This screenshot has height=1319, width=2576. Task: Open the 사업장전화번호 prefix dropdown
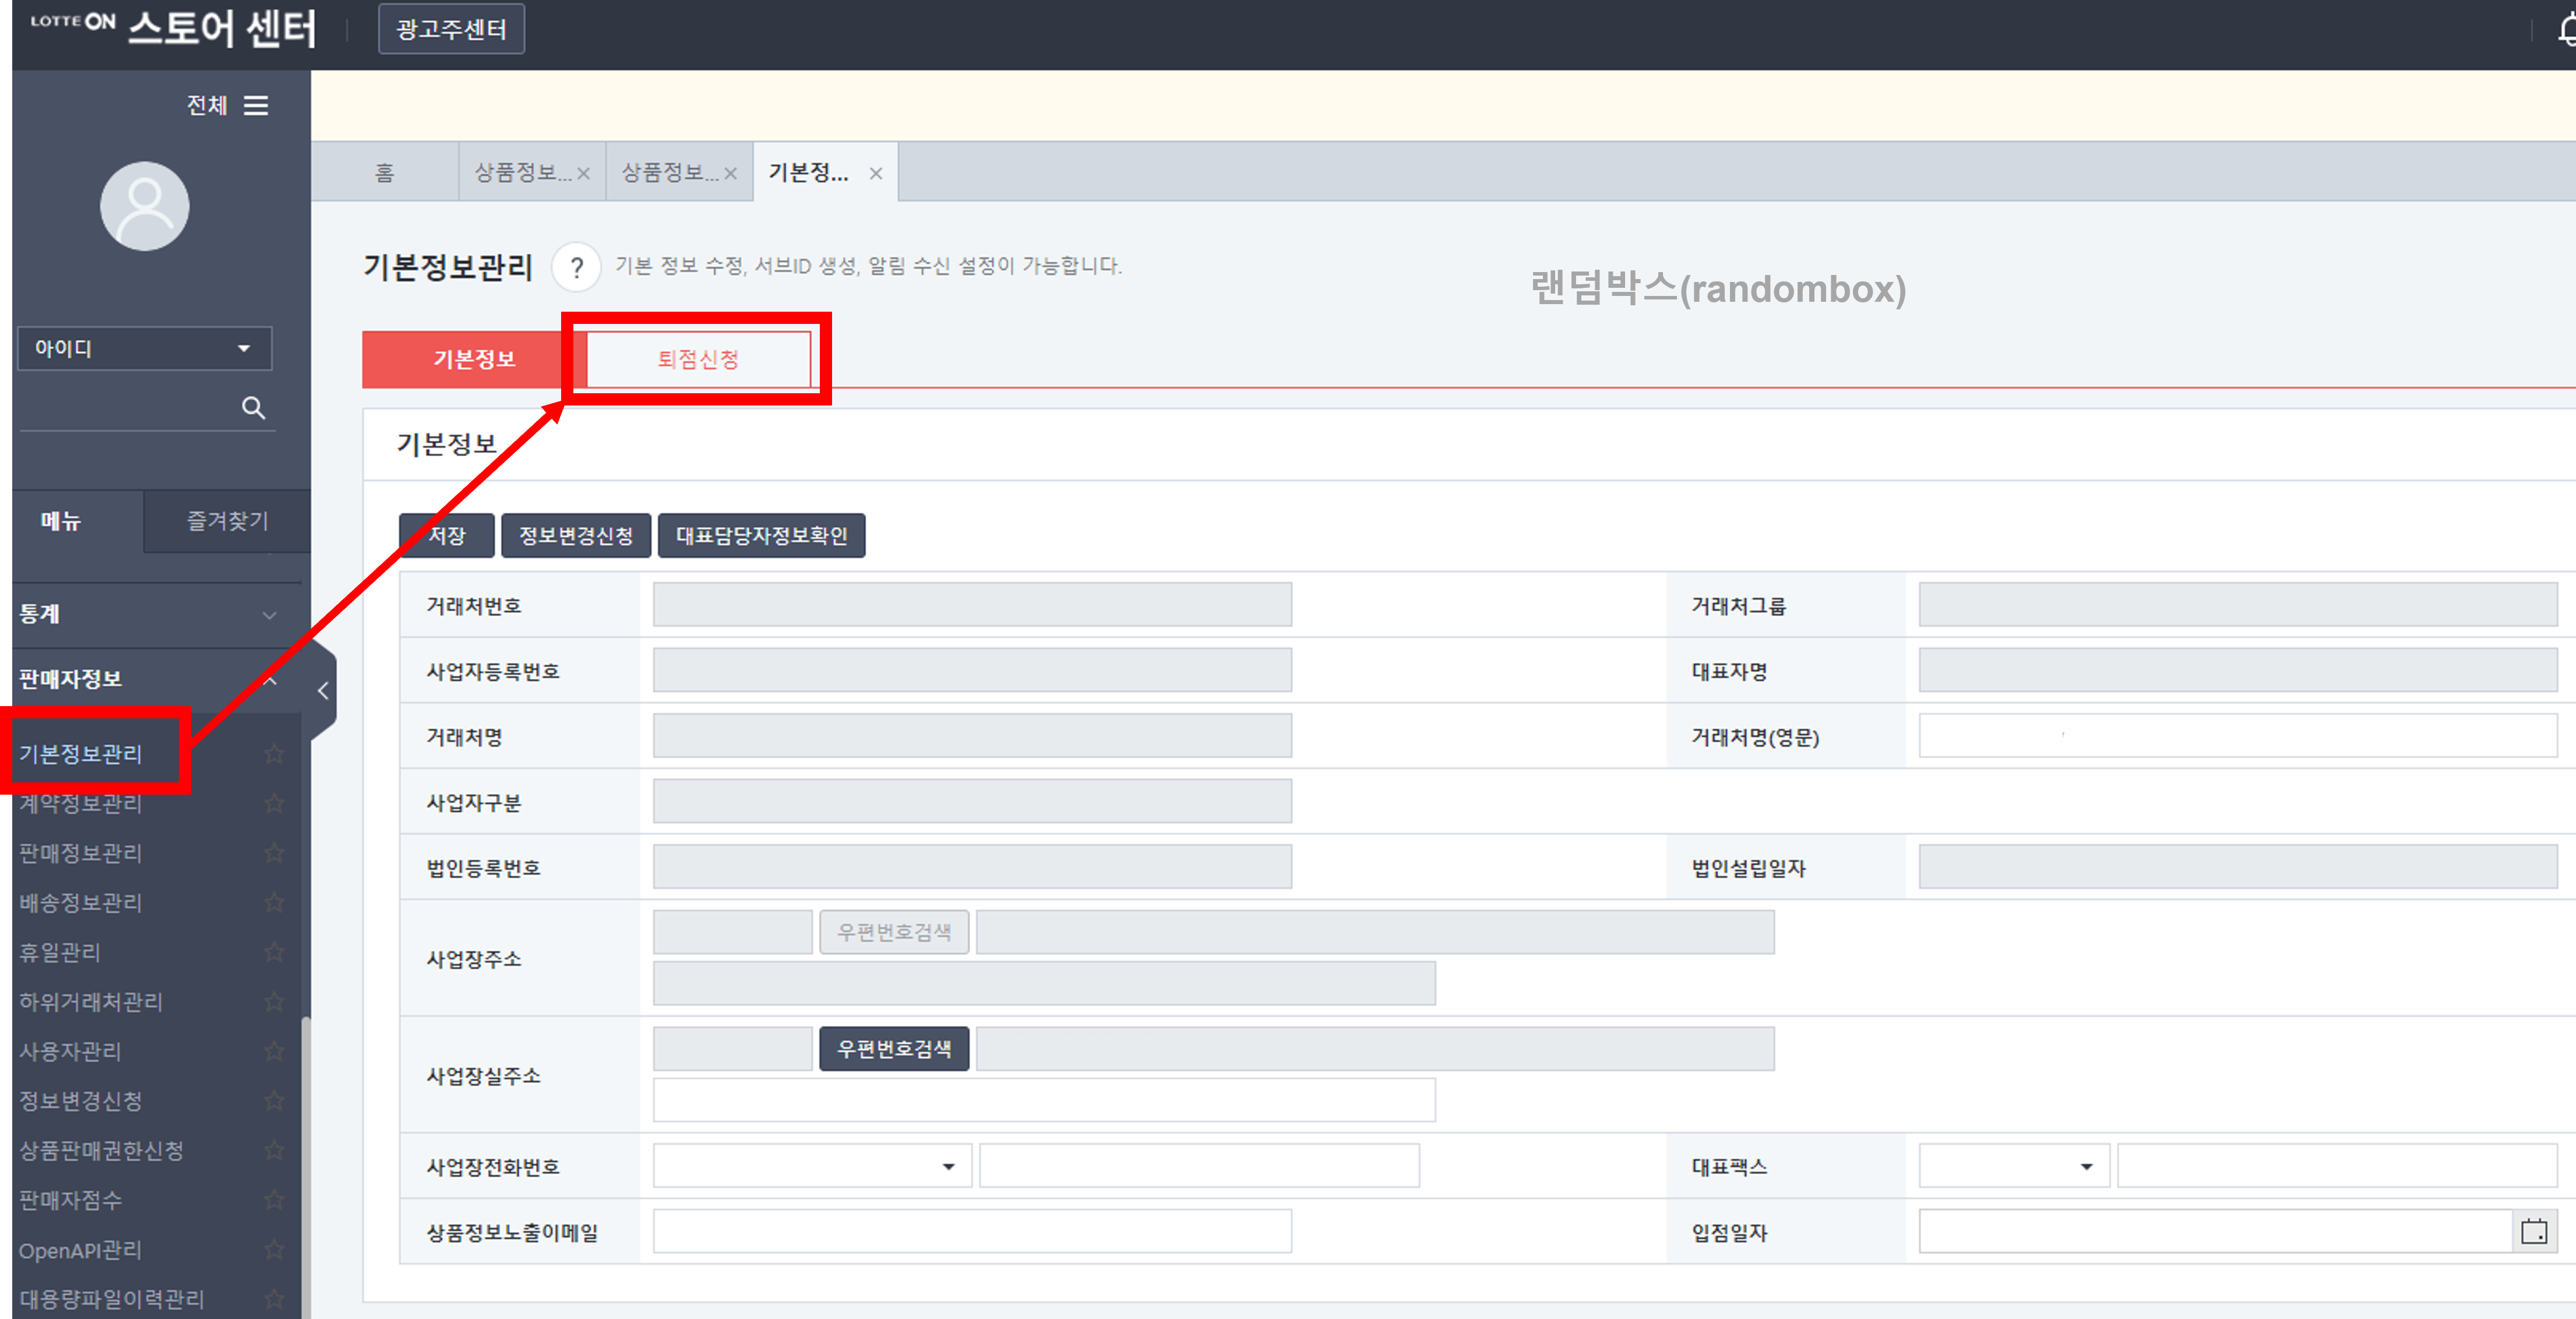click(811, 1166)
